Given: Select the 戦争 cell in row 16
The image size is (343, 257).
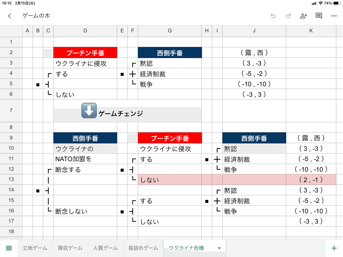Looking at the screenshot, I should coord(254,211).
